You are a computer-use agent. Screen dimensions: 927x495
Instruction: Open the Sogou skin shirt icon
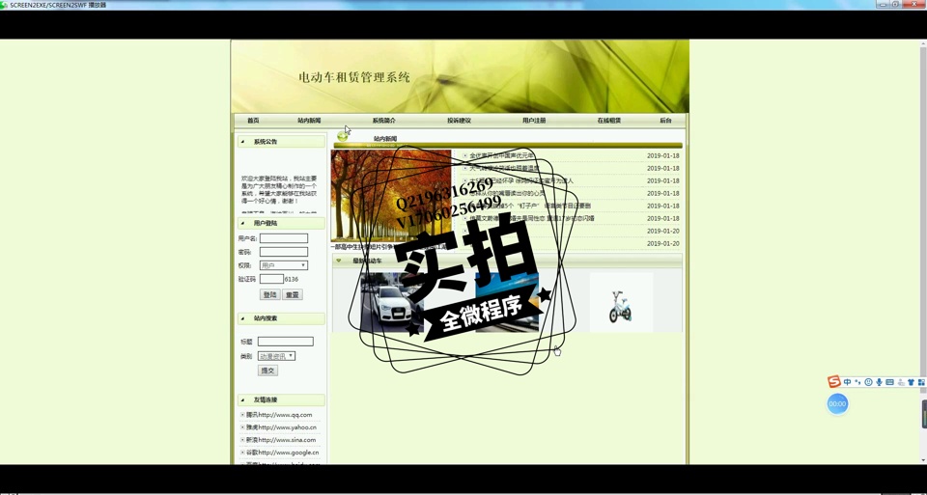pyautogui.click(x=911, y=382)
